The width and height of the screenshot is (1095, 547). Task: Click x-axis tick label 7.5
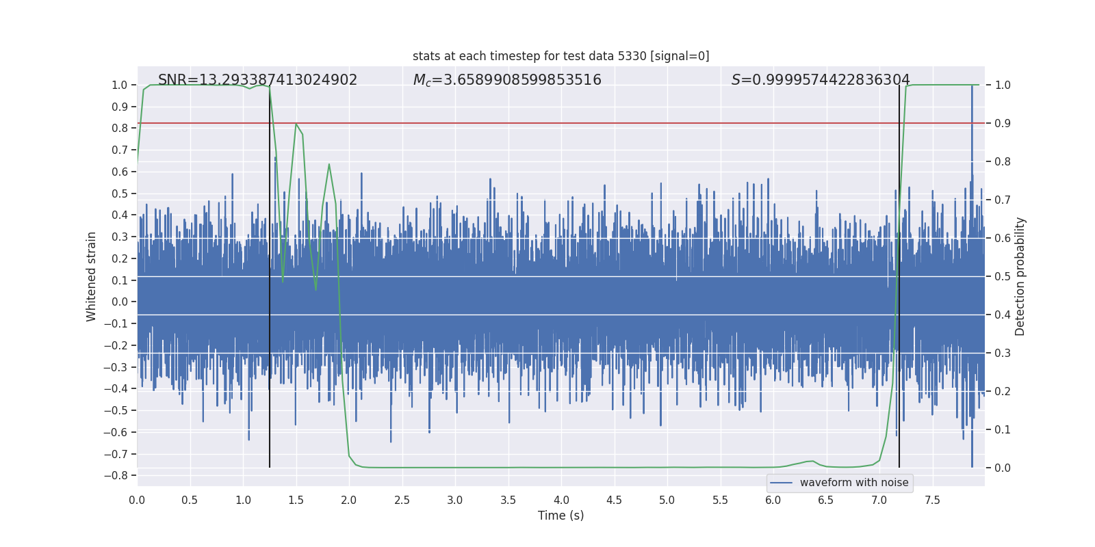coord(932,501)
